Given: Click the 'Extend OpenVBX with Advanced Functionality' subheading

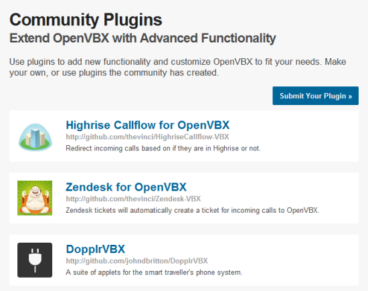Looking at the screenshot, I should click(143, 38).
